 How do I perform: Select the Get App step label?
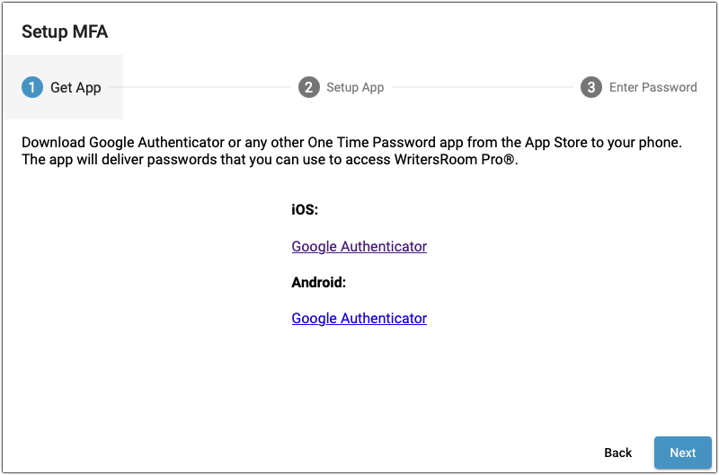(75, 87)
